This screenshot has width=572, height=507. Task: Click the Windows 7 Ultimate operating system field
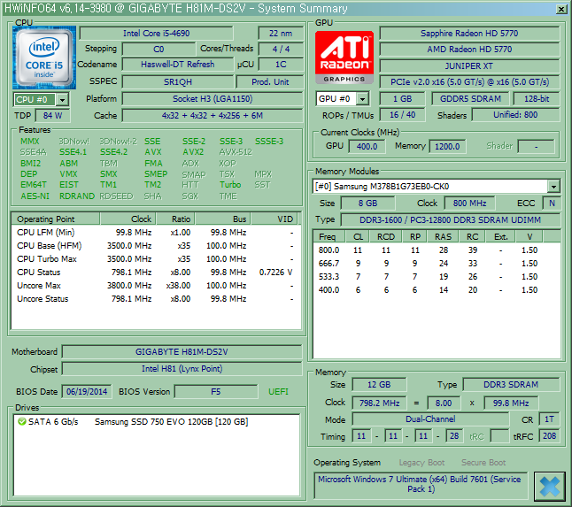click(x=421, y=484)
